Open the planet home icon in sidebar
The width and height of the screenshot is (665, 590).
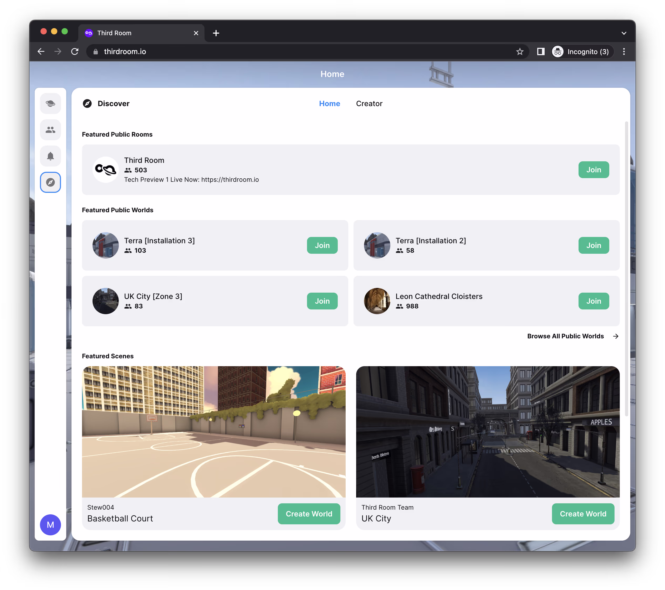coord(50,104)
